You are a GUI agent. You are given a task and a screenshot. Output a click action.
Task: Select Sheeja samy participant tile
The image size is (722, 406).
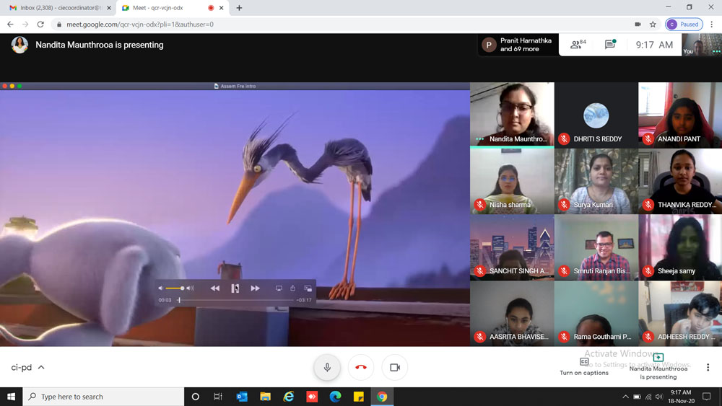point(680,247)
